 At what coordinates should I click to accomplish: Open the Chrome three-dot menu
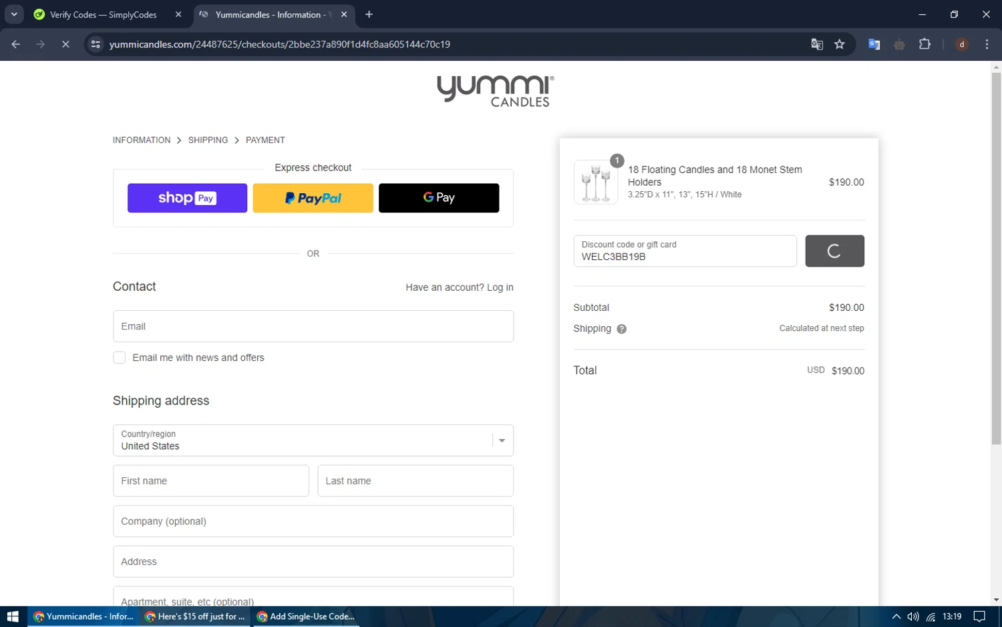coord(987,44)
